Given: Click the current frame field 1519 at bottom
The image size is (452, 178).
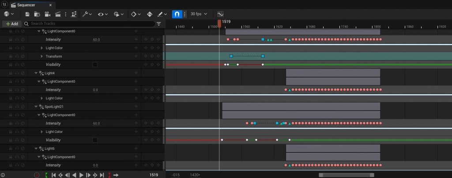Looking at the screenshot, I should pyautogui.click(x=154, y=175).
